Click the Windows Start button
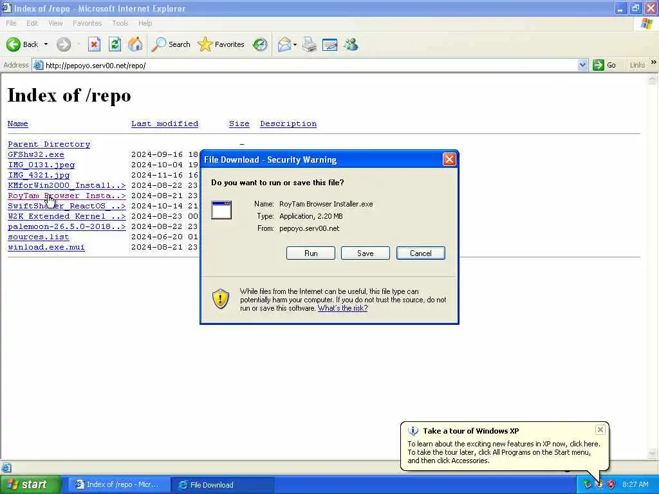 tap(31, 485)
